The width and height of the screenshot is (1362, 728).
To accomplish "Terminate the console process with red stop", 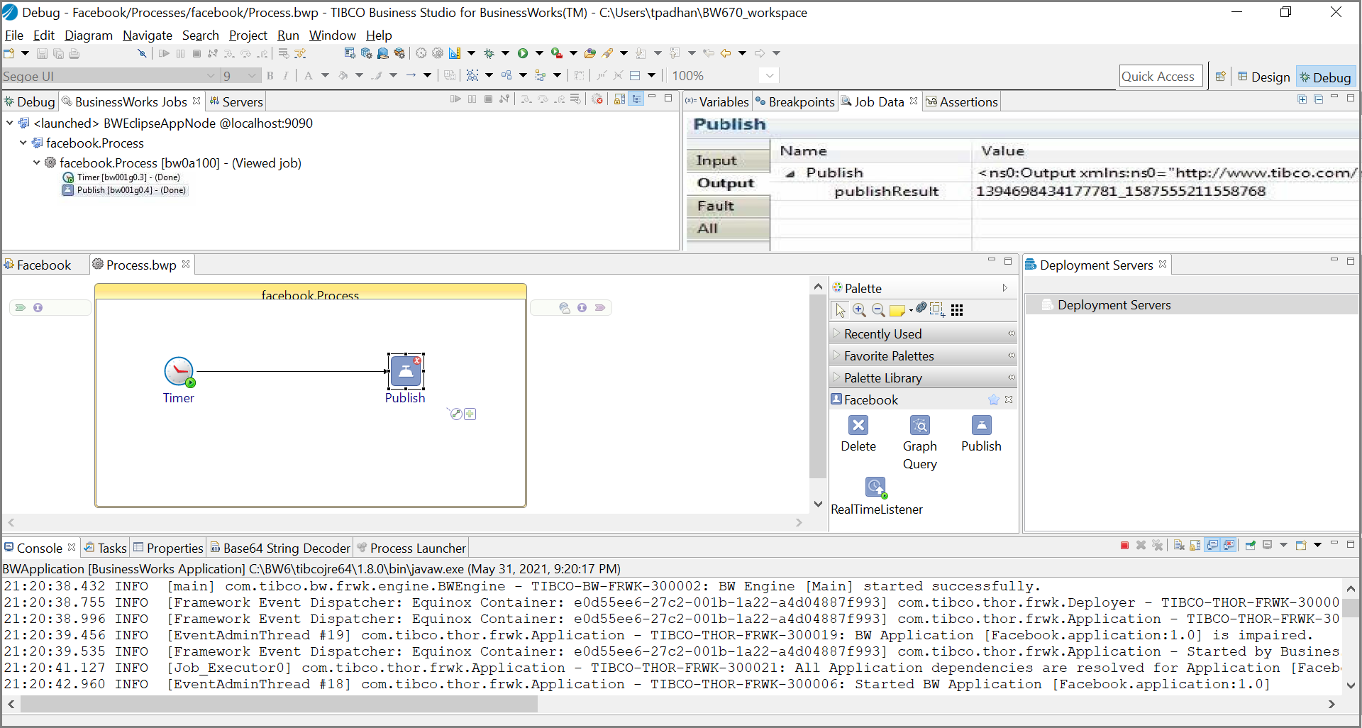I will pos(1124,546).
